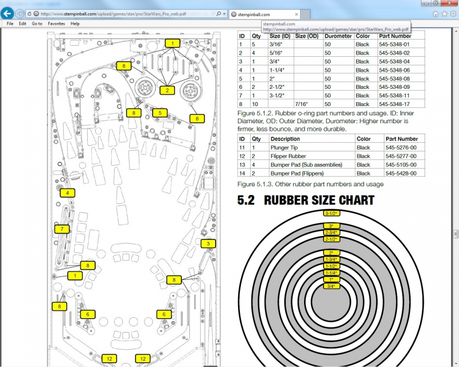Click yellow callout 7 on playfield diagram

click(x=62, y=229)
